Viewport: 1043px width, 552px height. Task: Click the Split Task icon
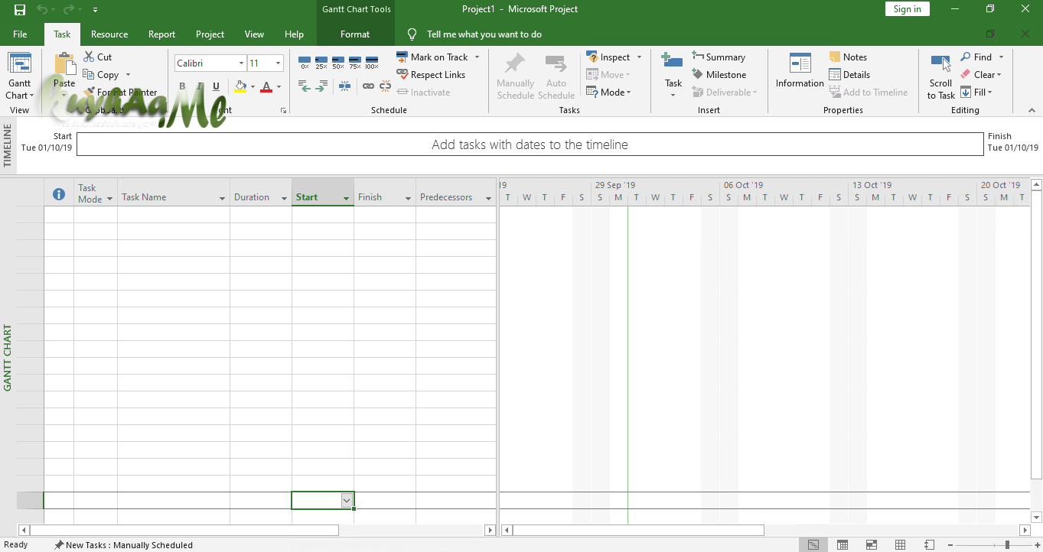[x=344, y=86]
